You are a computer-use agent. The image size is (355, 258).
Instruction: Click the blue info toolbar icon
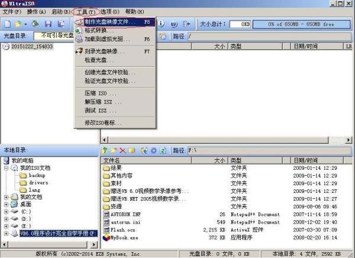pyautogui.click(x=161, y=24)
